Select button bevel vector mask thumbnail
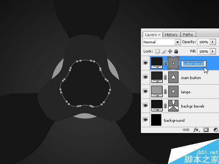 tap(173, 63)
